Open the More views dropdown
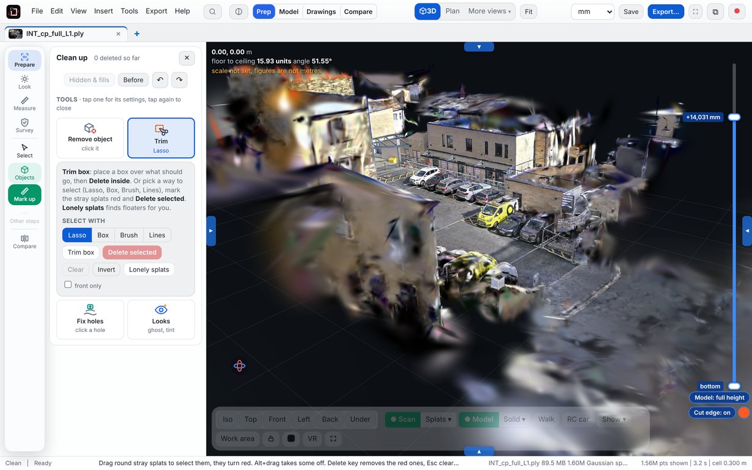 tap(490, 12)
